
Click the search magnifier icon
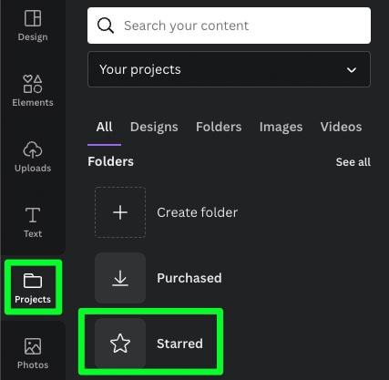(106, 26)
